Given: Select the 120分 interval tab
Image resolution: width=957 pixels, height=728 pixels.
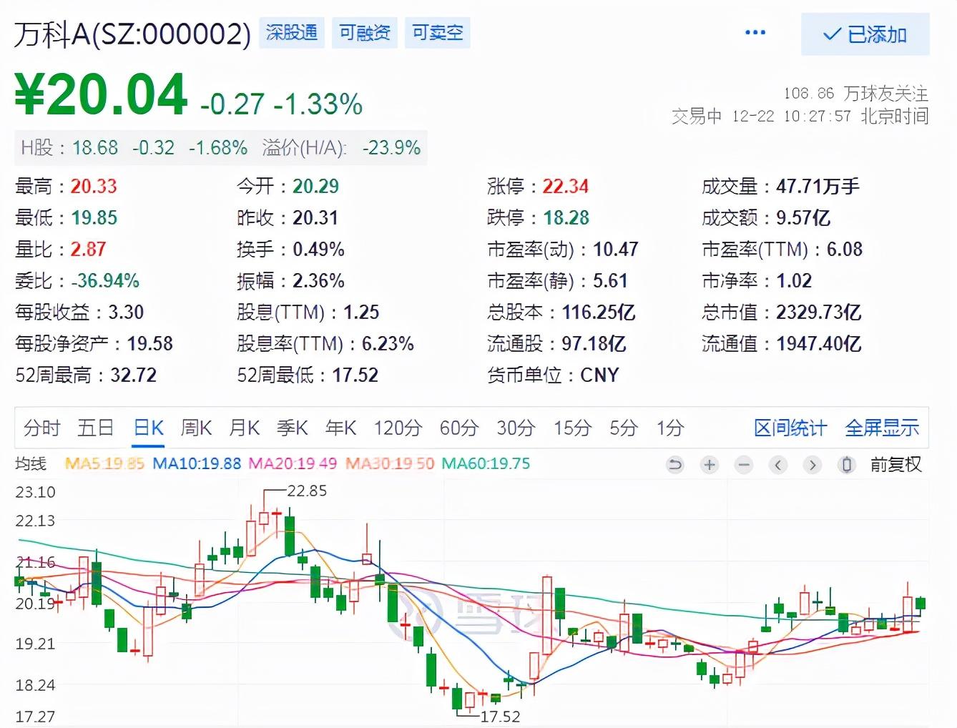Looking at the screenshot, I should point(398,428).
